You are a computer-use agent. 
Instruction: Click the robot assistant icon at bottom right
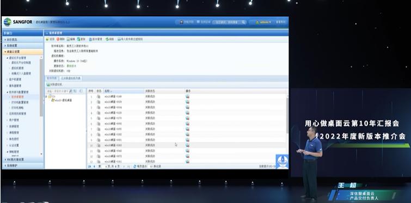coord(282,161)
